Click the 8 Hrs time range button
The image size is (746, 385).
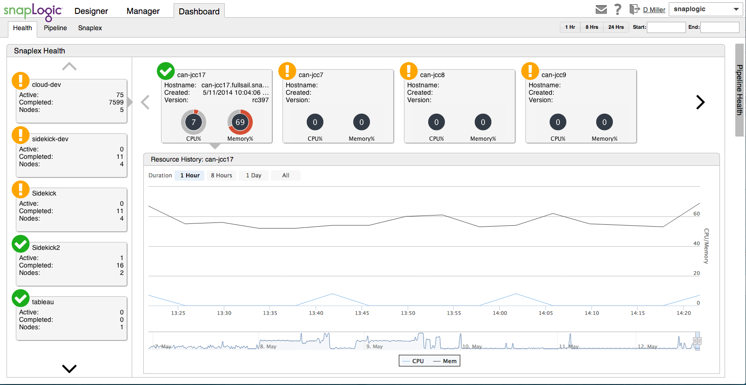coord(592,27)
